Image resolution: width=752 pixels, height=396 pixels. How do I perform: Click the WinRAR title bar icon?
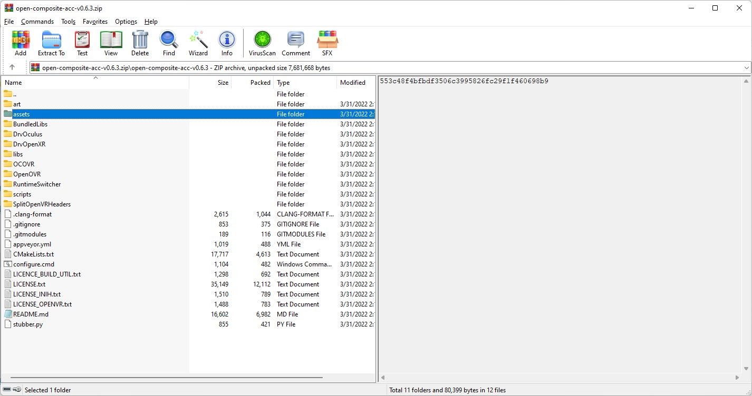(x=8, y=8)
